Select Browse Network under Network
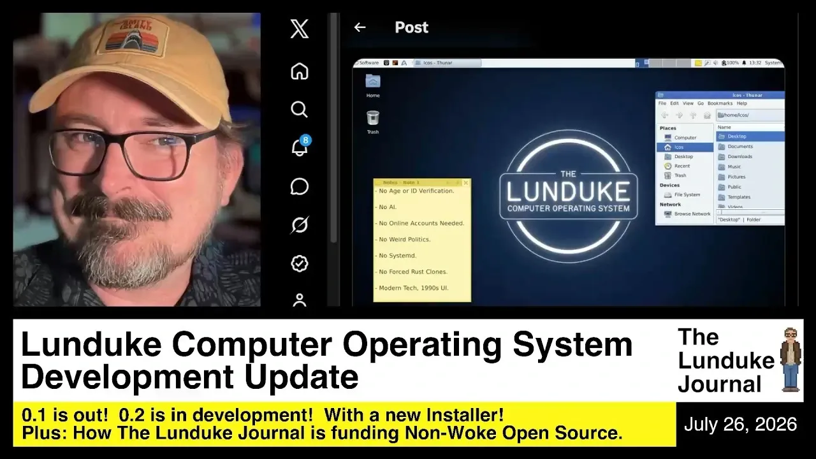816x459 pixels. [685, 214]
